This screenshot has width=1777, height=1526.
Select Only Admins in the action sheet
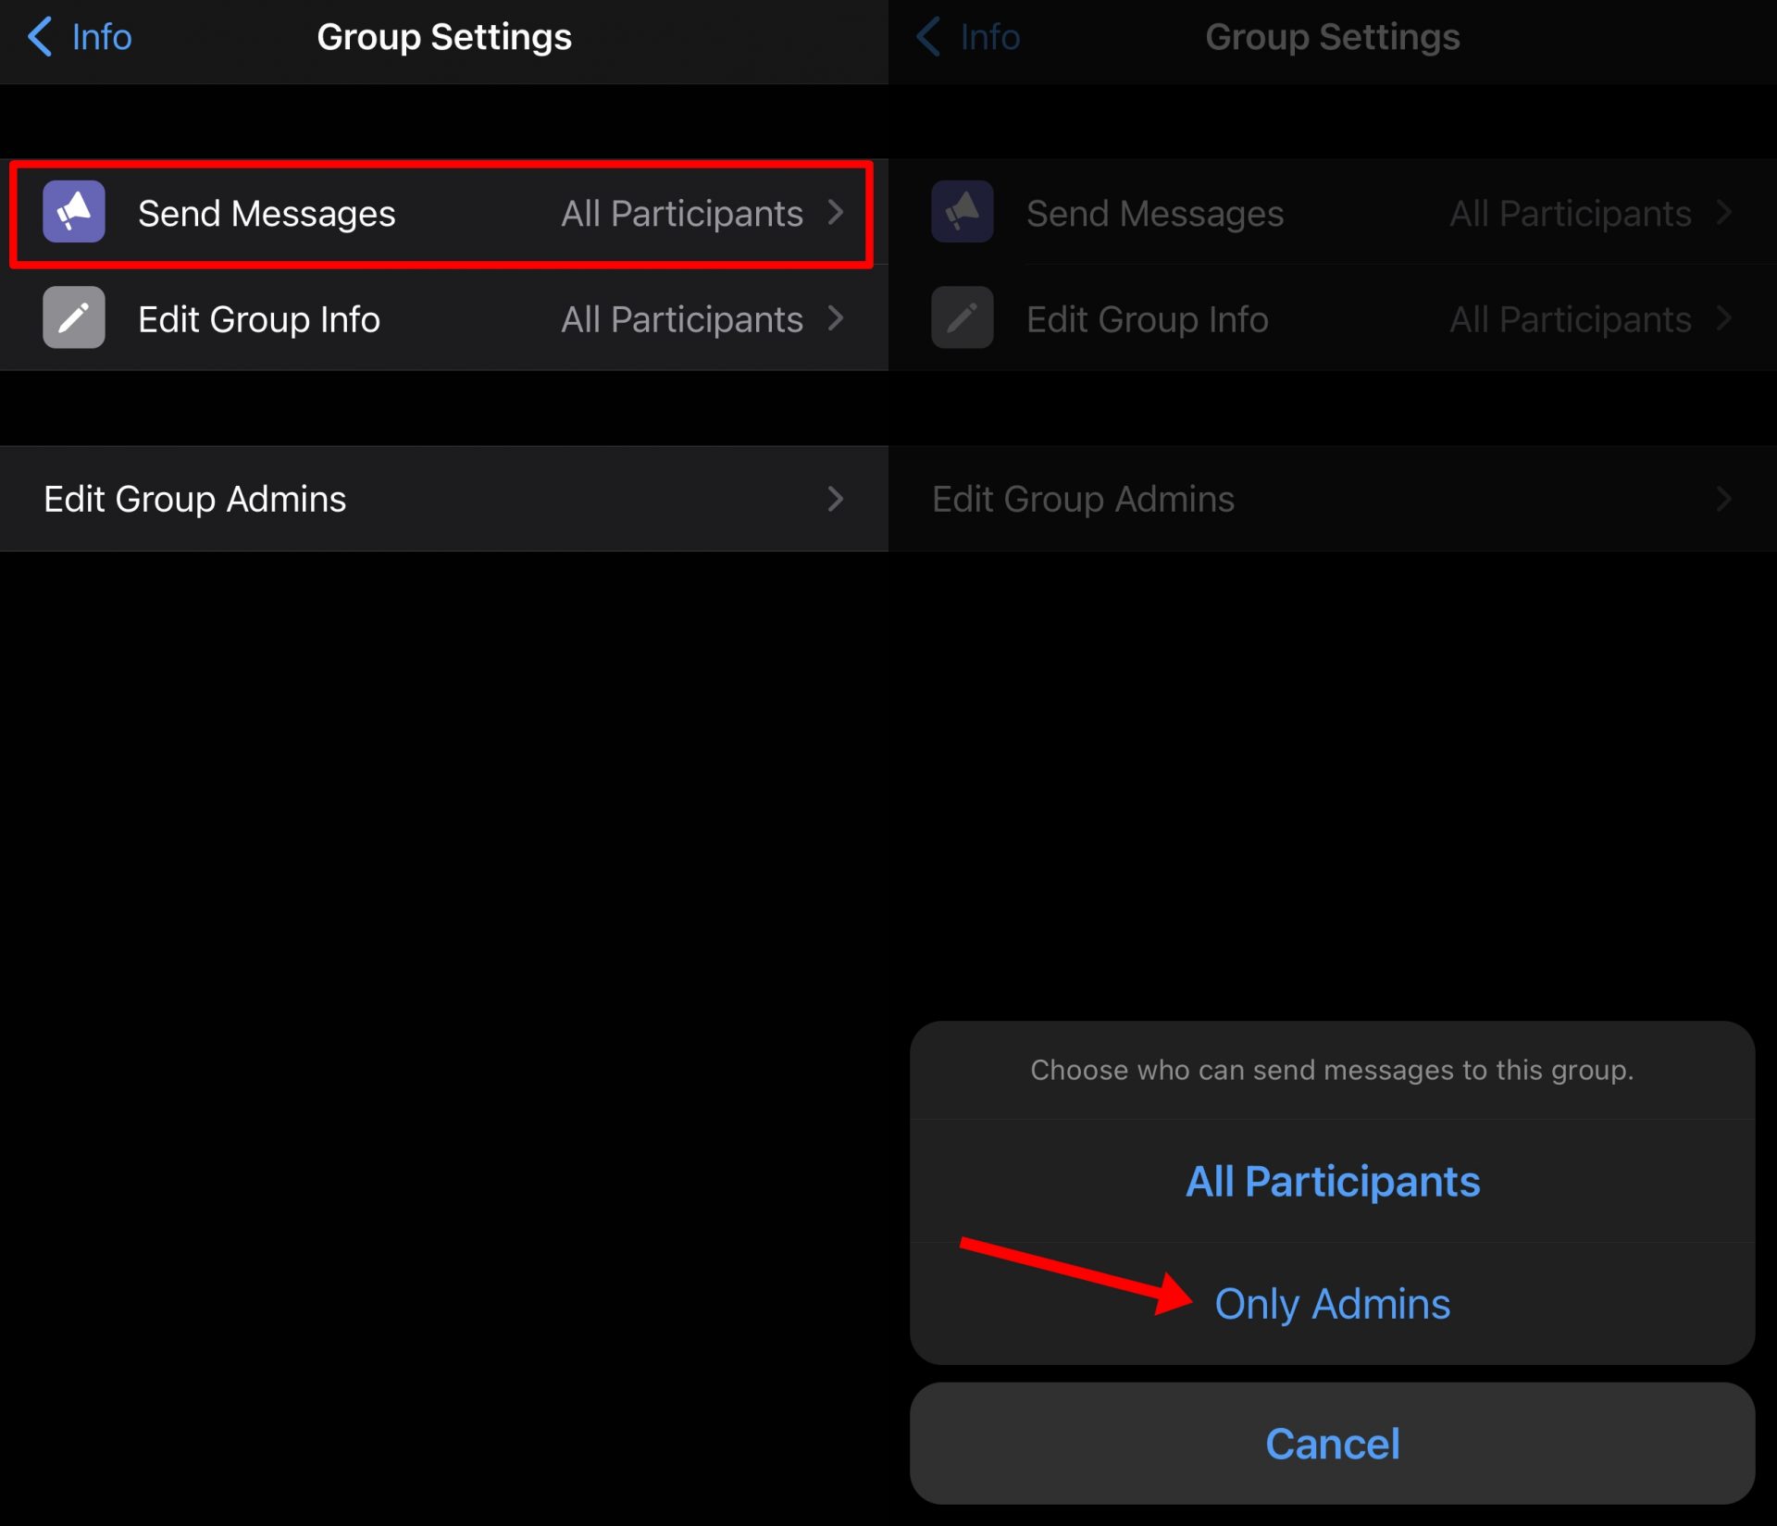1333,1304
